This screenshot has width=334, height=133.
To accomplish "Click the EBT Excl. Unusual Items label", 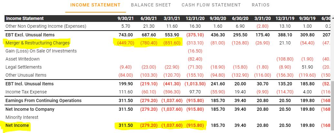I will (30, 34).
